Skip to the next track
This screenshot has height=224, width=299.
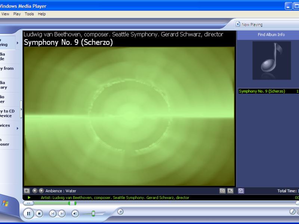(62, 214)
